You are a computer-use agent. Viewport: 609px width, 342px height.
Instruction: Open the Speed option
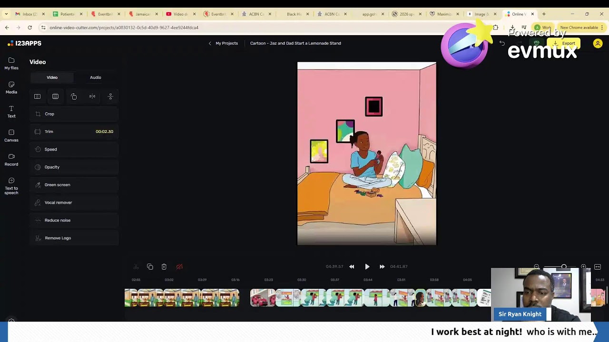(74, 149)
